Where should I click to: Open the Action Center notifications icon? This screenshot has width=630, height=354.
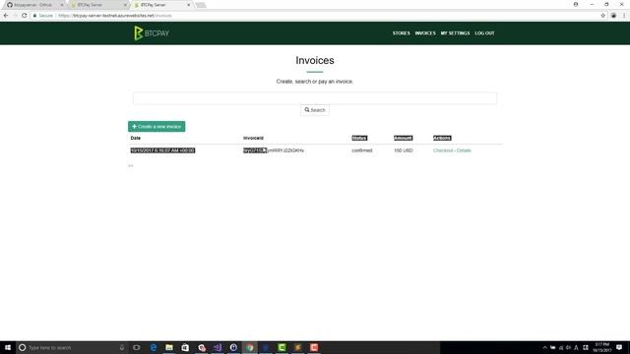(619, 347)
